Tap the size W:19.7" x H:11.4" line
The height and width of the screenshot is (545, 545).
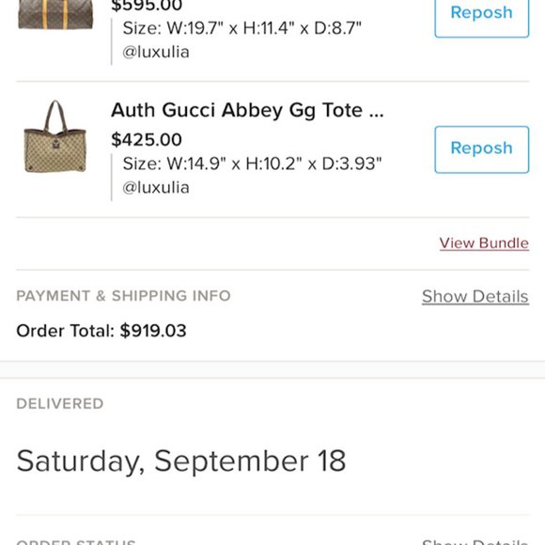click(241, 28)
